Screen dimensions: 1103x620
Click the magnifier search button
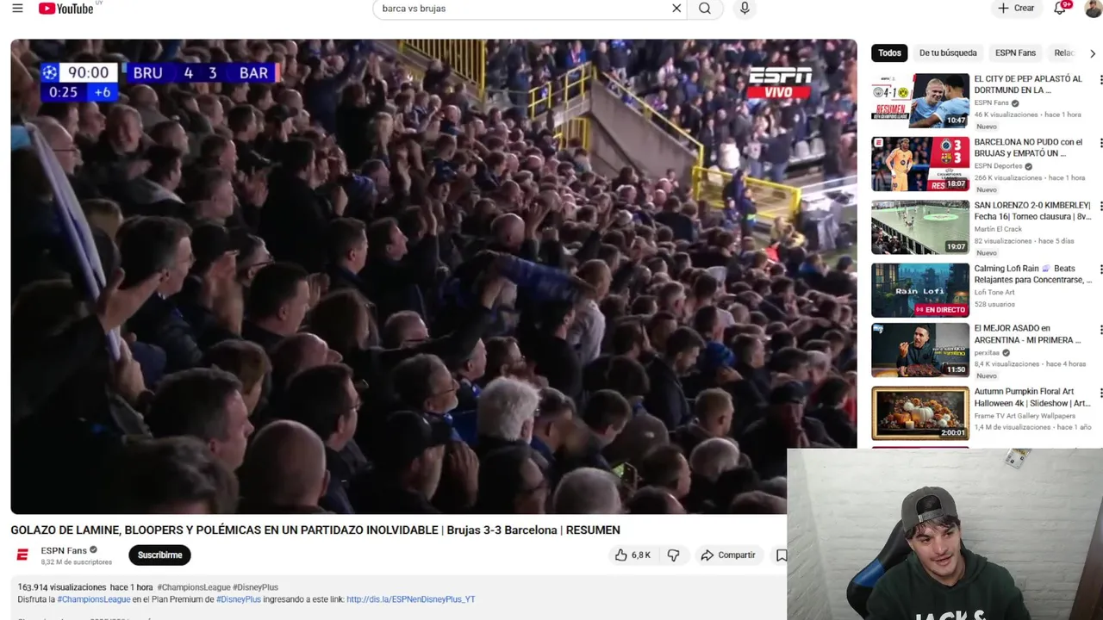pos(705,9)
